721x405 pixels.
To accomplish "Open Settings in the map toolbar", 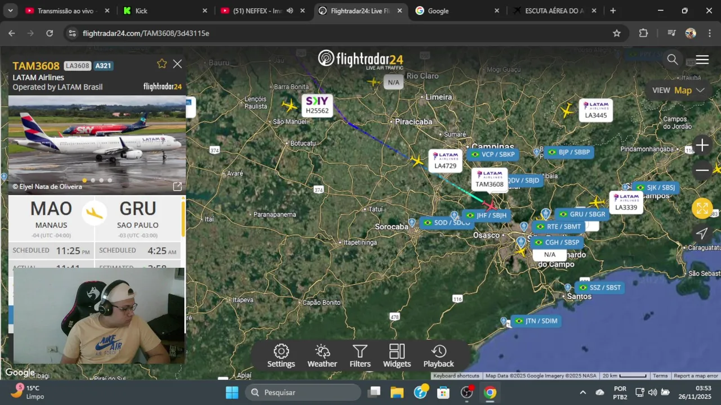I will pyautogui.click(x=281, y=356).
